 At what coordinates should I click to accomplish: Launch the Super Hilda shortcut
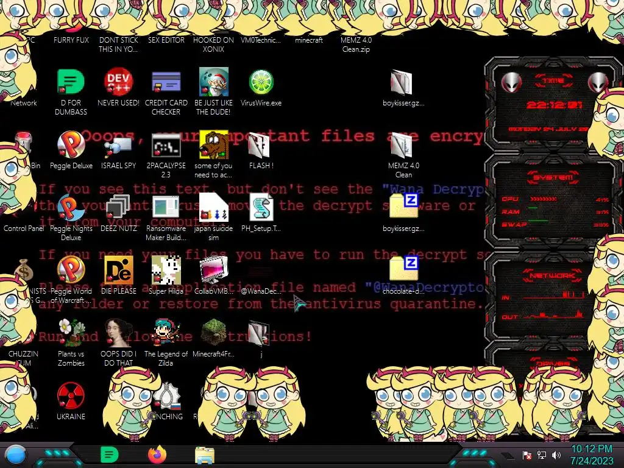(x=166, y=270)
